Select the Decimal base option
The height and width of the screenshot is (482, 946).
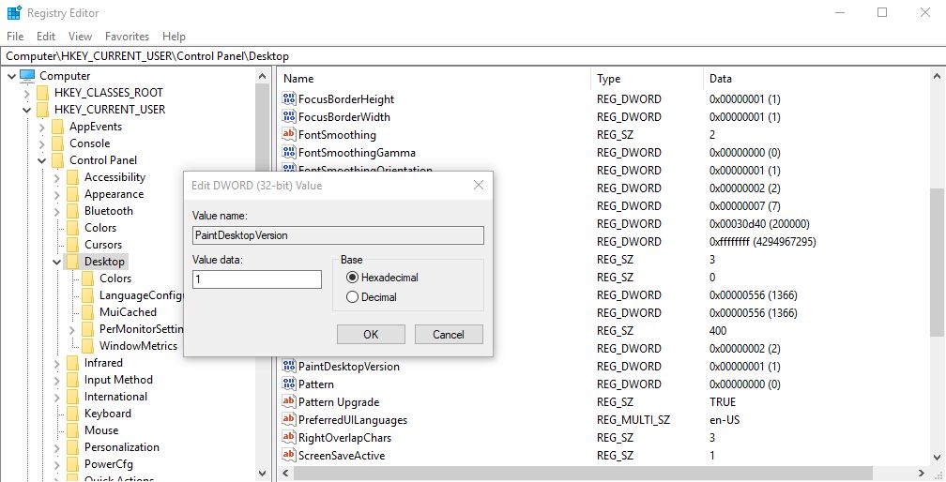coord(372,297)
